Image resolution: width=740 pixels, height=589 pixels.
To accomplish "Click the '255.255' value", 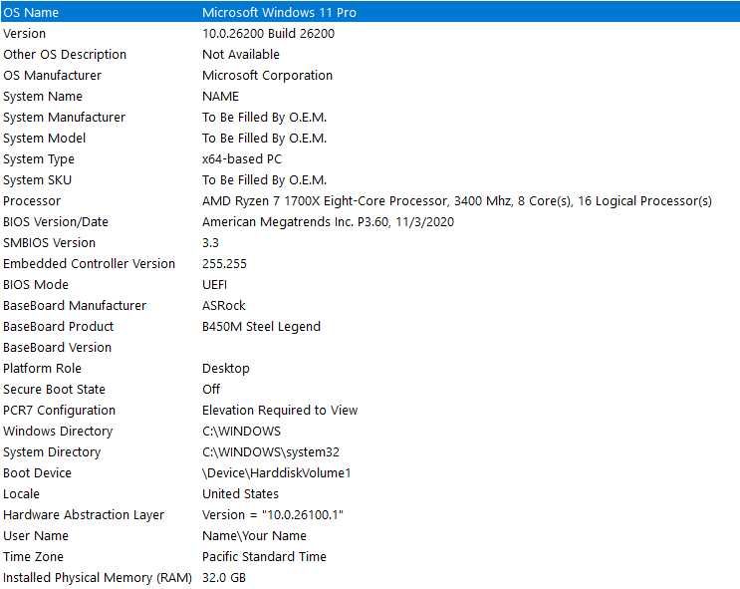I will tap(224, 263).
